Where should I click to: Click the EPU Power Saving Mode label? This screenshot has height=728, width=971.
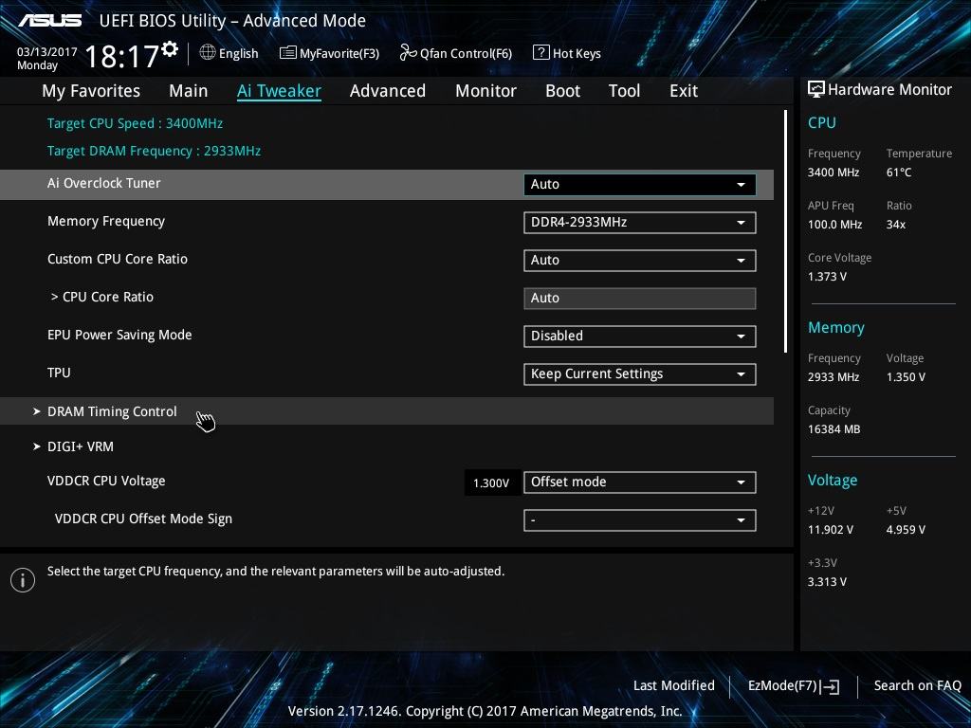point(119,335)
